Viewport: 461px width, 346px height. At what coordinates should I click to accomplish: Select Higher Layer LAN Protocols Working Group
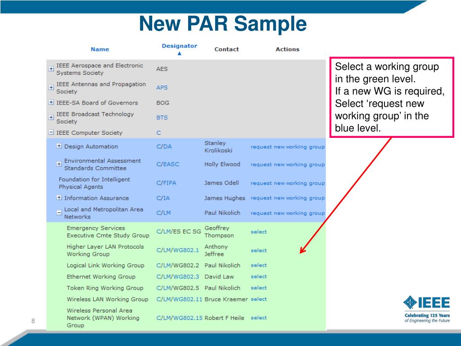pyautogui.click(x=259, y=250)
